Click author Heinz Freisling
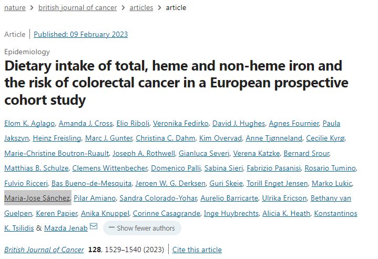The height and width of the screenshot is (259, 378). pyautogui.click(x=57, y=138)
